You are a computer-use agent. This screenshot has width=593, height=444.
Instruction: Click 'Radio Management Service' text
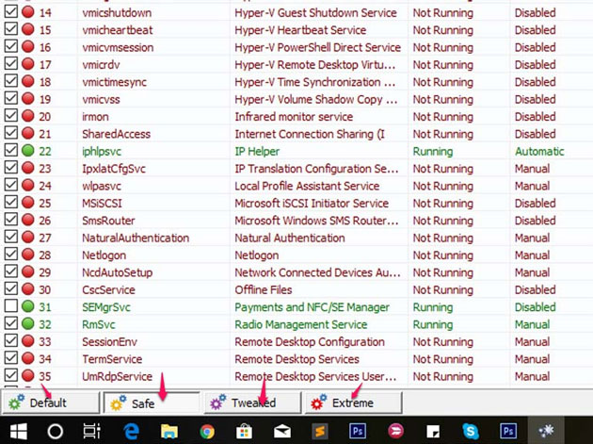tap(301, 324)
